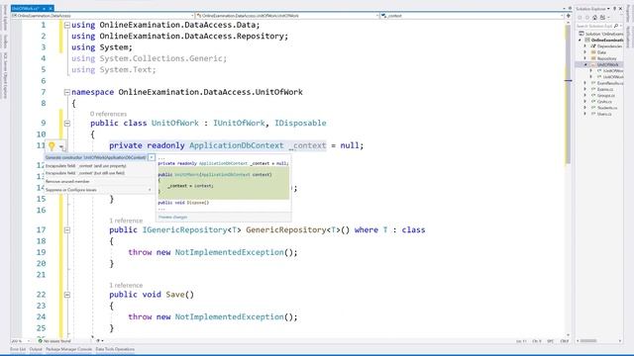Close the Solution Explorer panel
634x356 pixels.
(x=621, y=9)
